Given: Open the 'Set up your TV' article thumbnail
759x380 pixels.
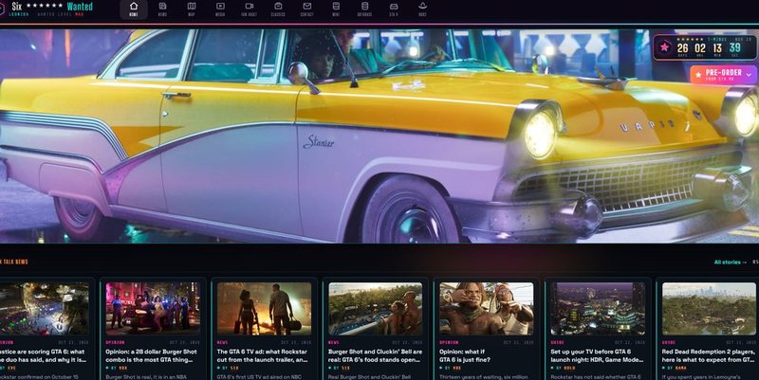Looking at the screenshot, I should (598, 308).
